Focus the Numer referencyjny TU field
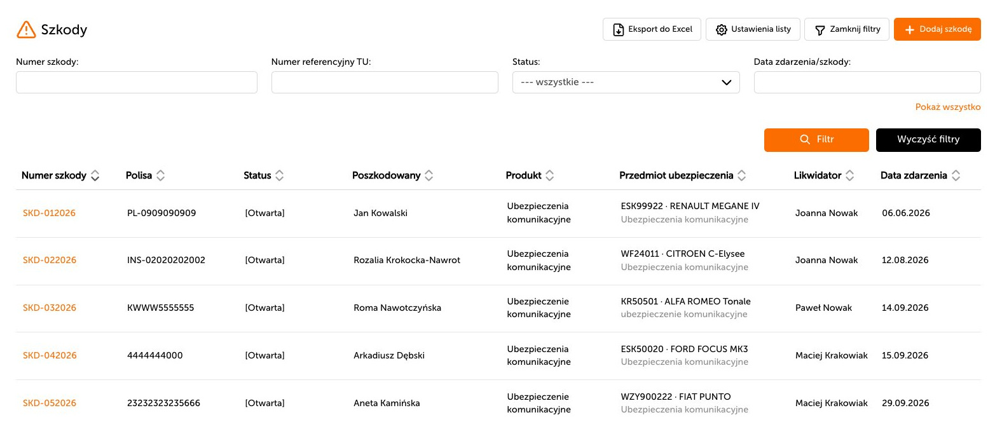The image size is (1002, 436). click(x=385, y=83)
